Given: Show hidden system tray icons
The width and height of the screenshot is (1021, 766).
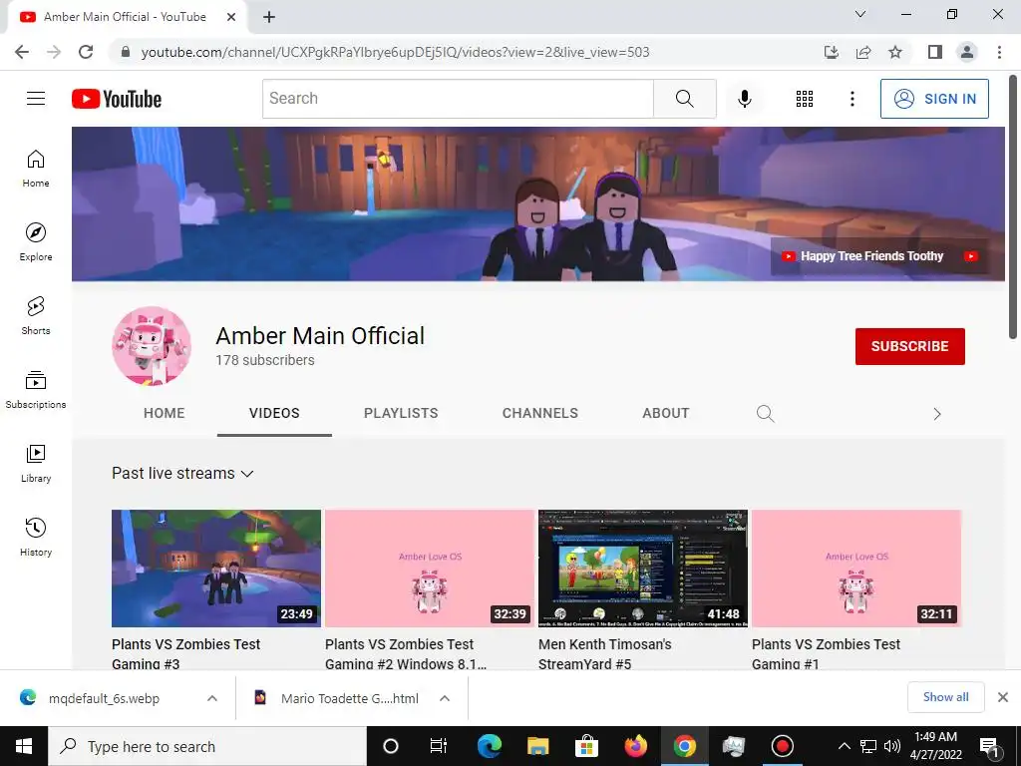Looking at the screenshot, I should pyautogui.click(x=844, y=746).
